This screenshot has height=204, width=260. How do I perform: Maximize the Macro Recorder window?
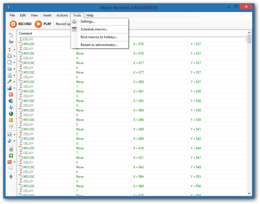236,7
